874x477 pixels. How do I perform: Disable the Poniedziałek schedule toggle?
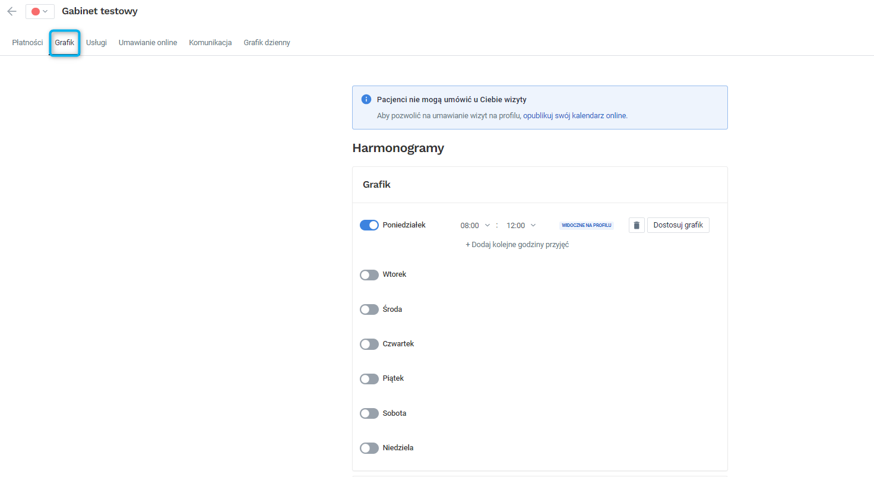click(369, 225)
